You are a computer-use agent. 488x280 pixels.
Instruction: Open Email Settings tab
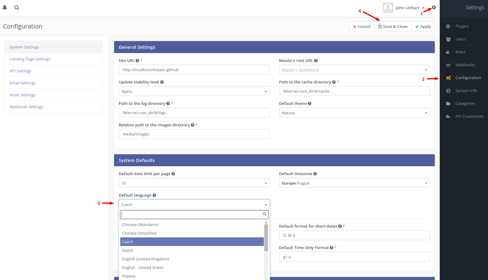54,83
